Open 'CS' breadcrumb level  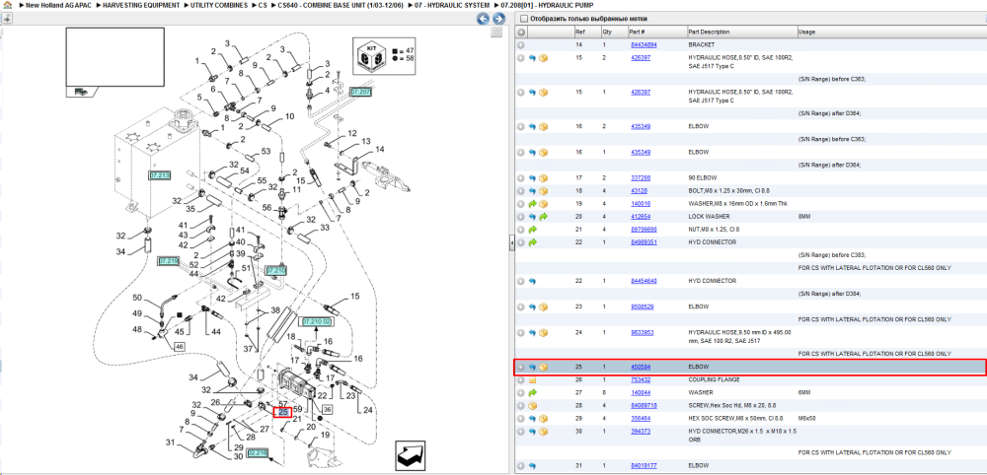point(263,5)
